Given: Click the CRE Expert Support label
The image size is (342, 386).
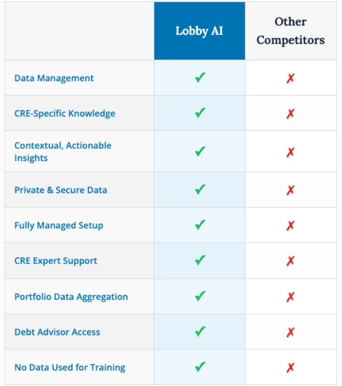Looking at the screenshot, I should [56, 261].
